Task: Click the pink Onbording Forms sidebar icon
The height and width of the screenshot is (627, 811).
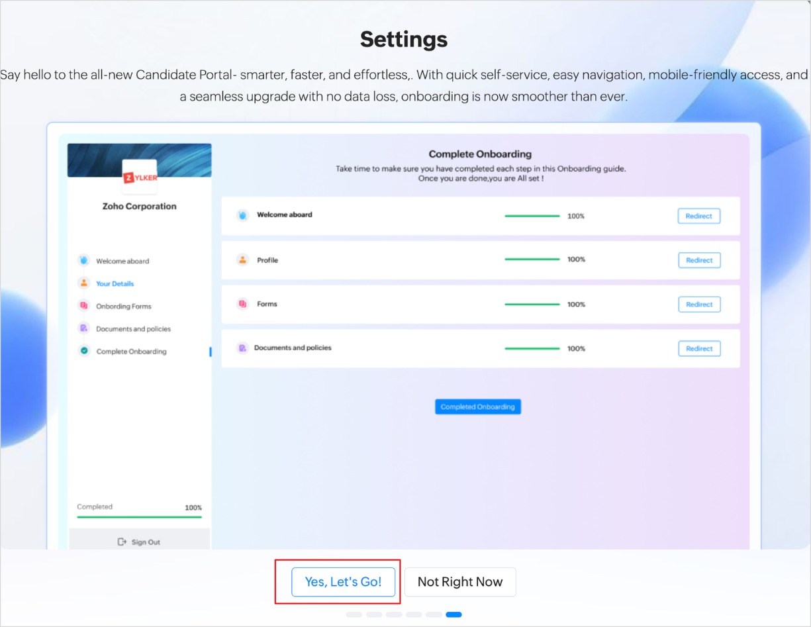Action: [x=83, y=306]
